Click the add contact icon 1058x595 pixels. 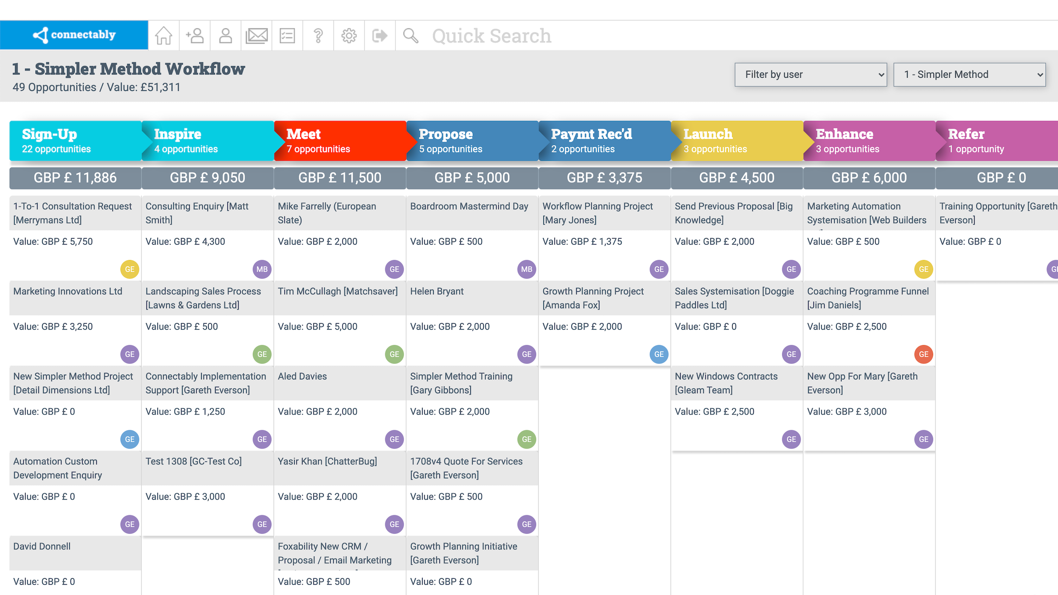tap(194, 35)
